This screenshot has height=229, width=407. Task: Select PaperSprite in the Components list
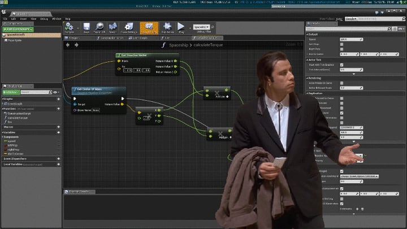coord(15,40)
